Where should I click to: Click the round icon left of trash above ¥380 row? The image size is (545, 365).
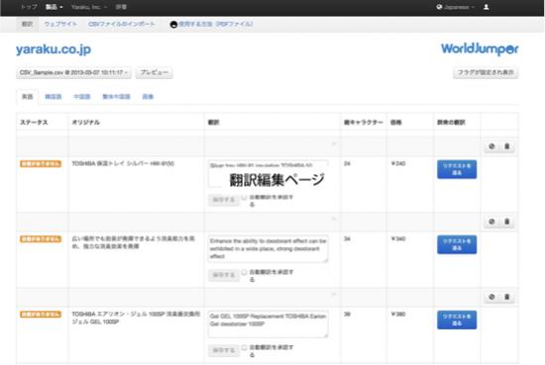491,297
